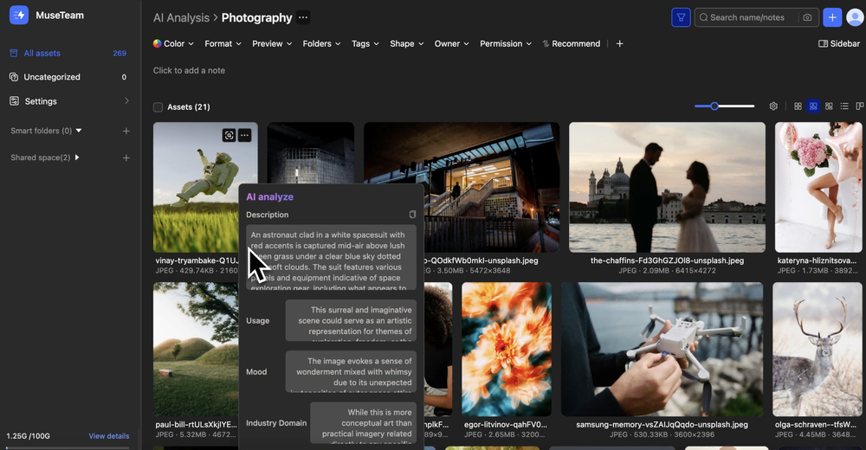Toggle the Assets (21) select-all checkbox
Image resolution: width=866 pixels, height=450 pixels.
click(x=158, y=107)
